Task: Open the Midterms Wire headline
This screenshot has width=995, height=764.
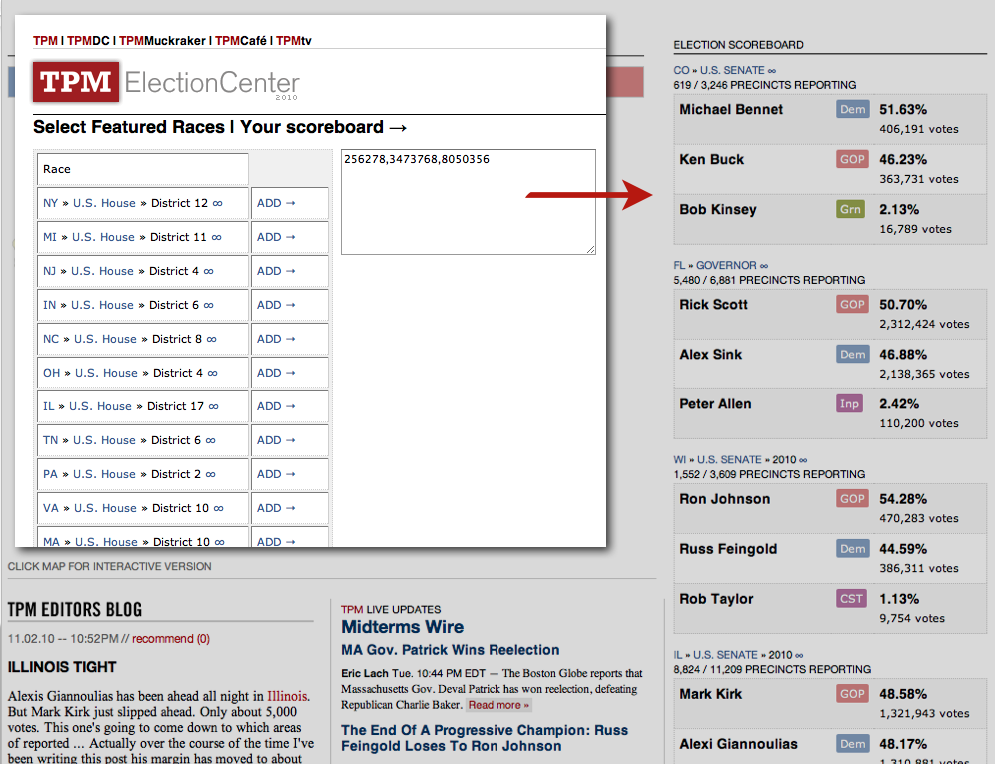Action: click(403, 627)
